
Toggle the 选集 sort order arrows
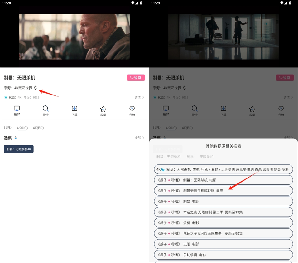(16, 138)
